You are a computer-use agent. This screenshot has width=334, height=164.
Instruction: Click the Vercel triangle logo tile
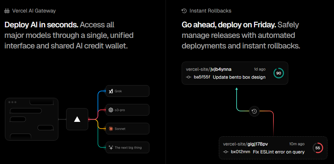[77, 119]
